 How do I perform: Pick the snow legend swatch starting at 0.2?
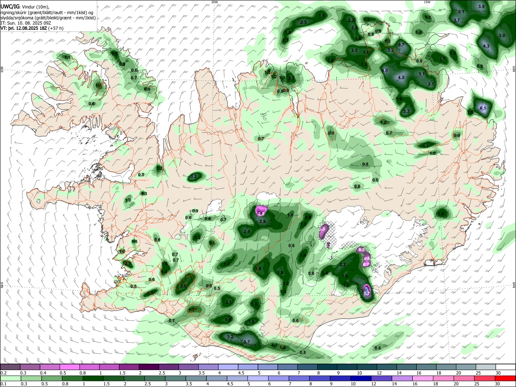tap(10, 367)
